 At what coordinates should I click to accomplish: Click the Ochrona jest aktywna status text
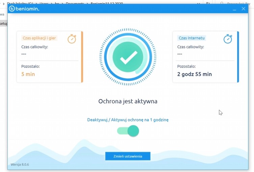point(128,101)
